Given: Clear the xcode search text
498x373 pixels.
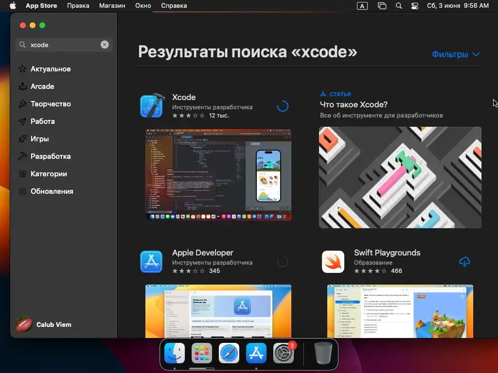Looking at the screenshot, I should (105, 45).
